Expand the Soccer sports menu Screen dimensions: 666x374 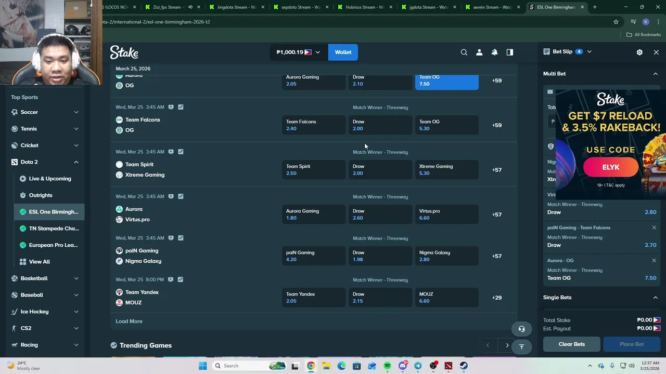tap(76, 112)
